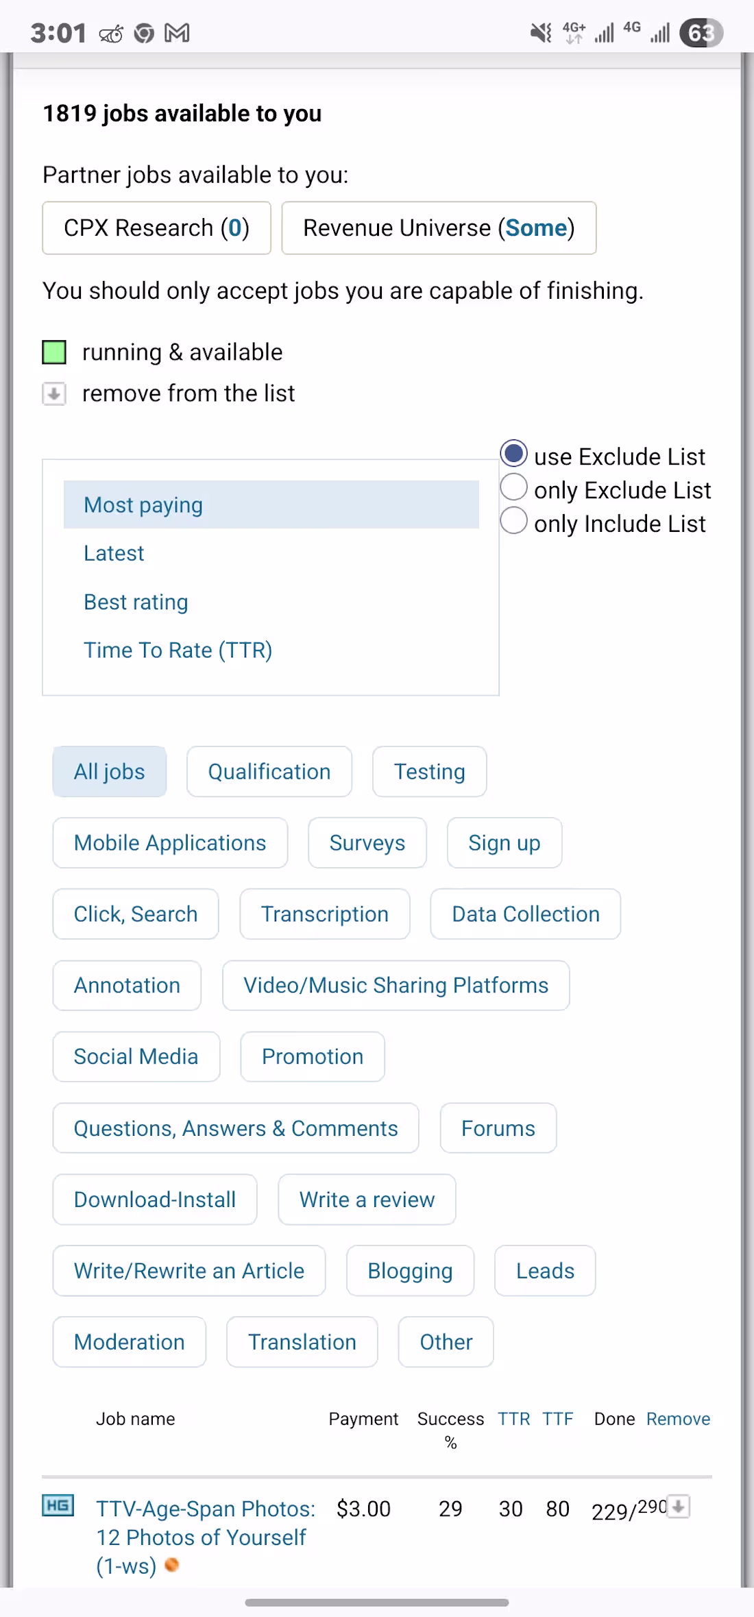Sort jobs by Time To Rate (TTR)

click(x=179, y=650)
